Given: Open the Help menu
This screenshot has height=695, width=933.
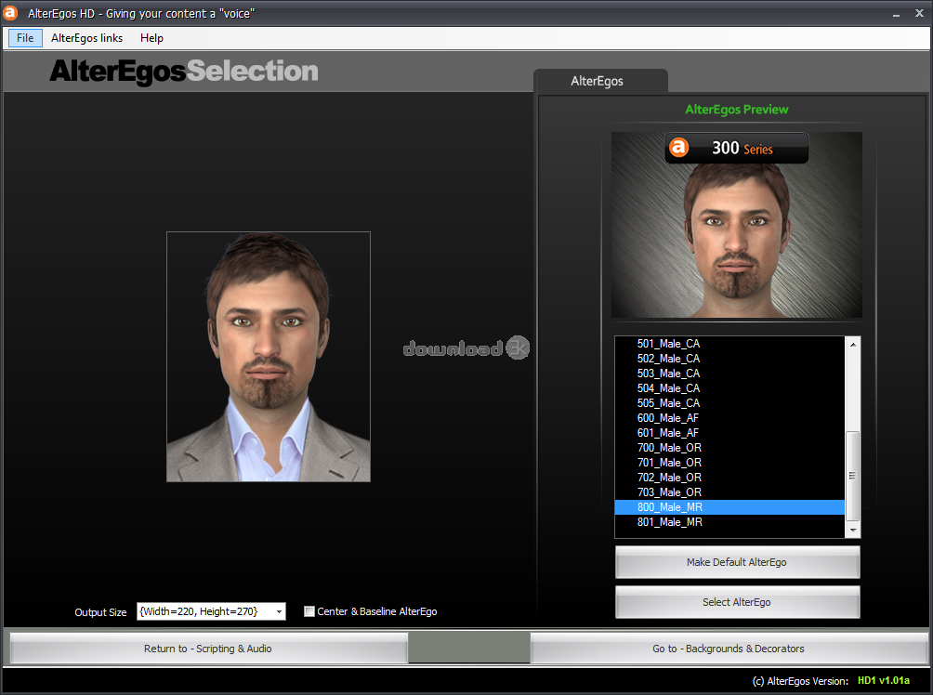Looking at the screenshot, I should pos(151,38).
